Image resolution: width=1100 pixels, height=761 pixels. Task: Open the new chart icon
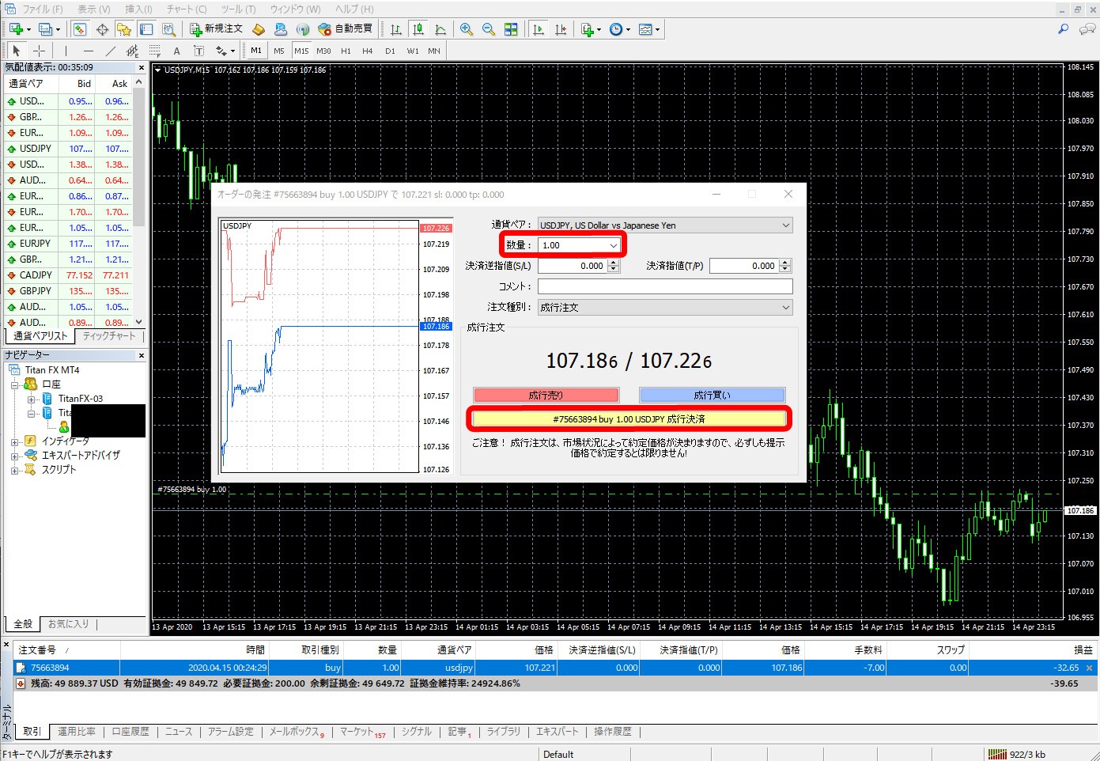pos(16,29)
